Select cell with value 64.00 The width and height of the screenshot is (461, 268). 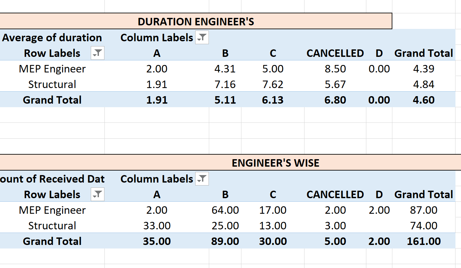coord(225,210)
